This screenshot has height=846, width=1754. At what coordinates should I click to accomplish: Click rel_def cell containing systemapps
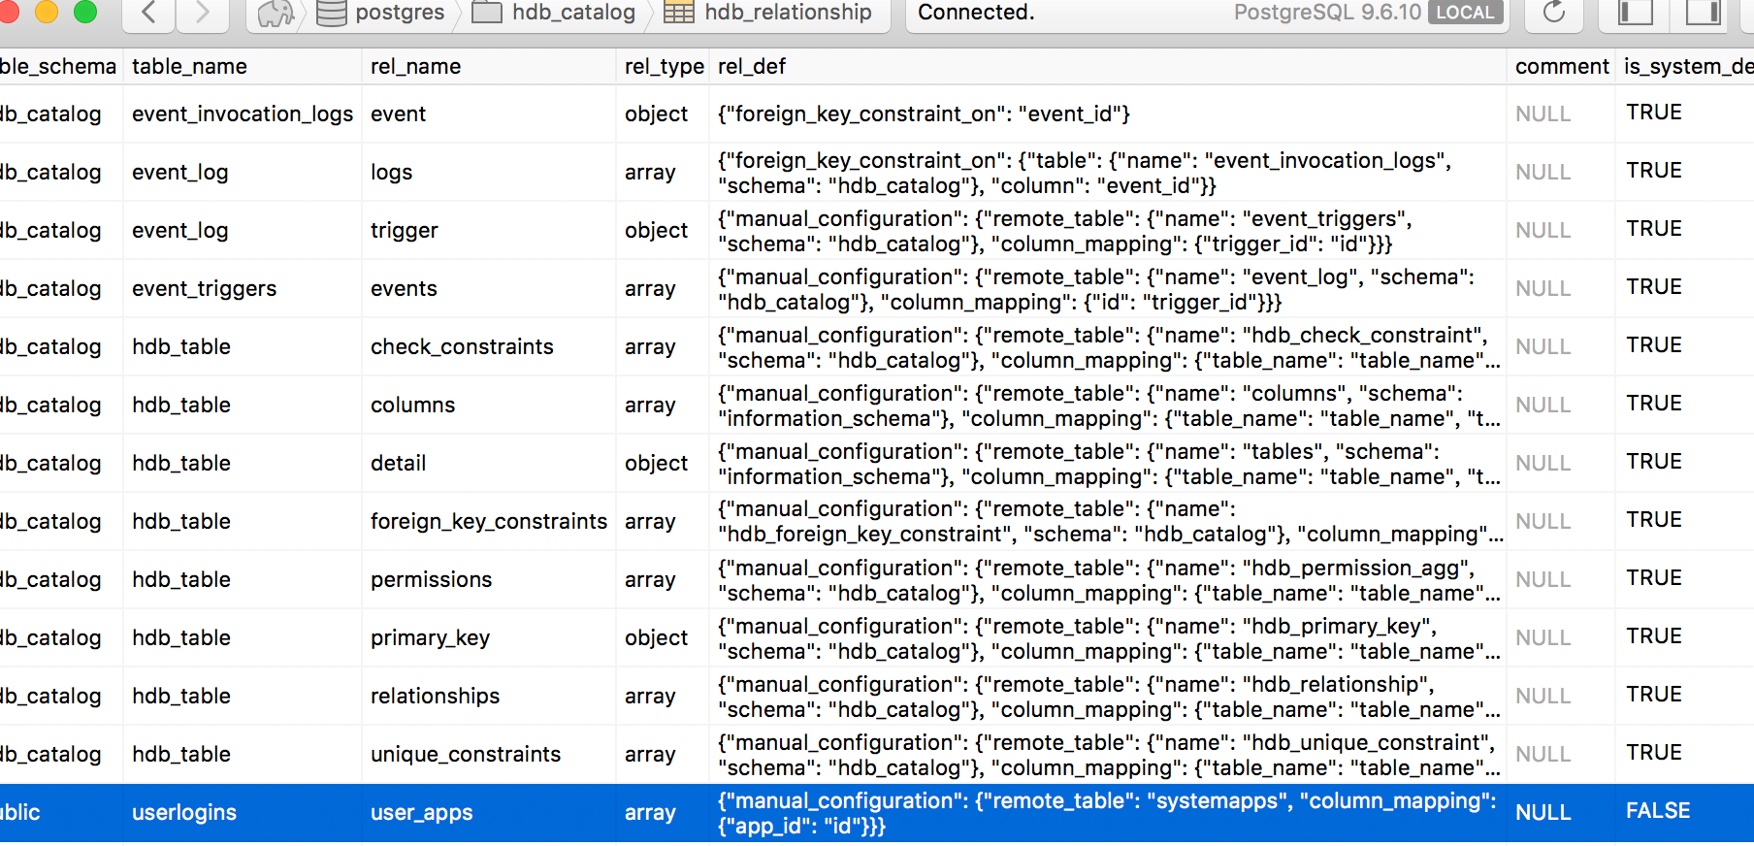[x=1107, y=813]
